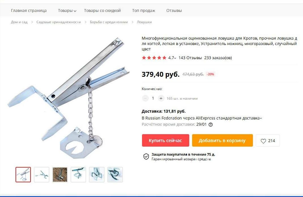Click the heart wishlist icon showing 214
Viewport: 303px width, 197px height.
click(x=268, y=141)
